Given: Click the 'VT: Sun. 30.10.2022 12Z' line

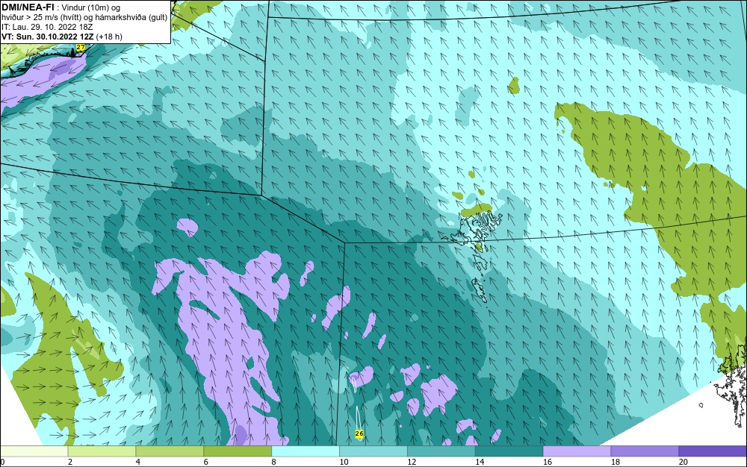Looking at the screenshot, I should (47, 37).
